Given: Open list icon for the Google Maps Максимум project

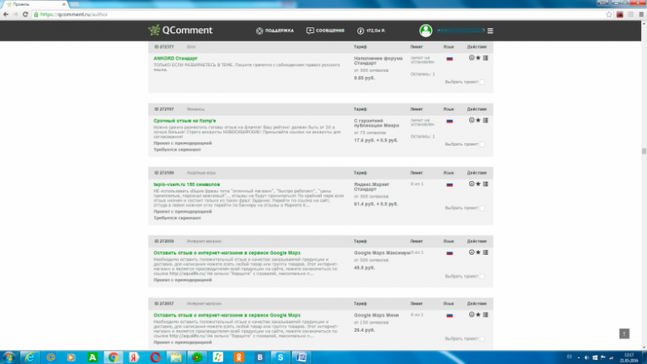Looking at the screenshot, I should [485, 251].
